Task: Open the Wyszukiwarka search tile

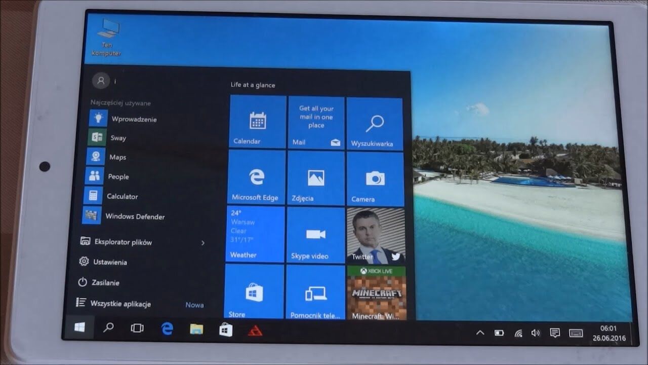Action: tap(375, 124)
